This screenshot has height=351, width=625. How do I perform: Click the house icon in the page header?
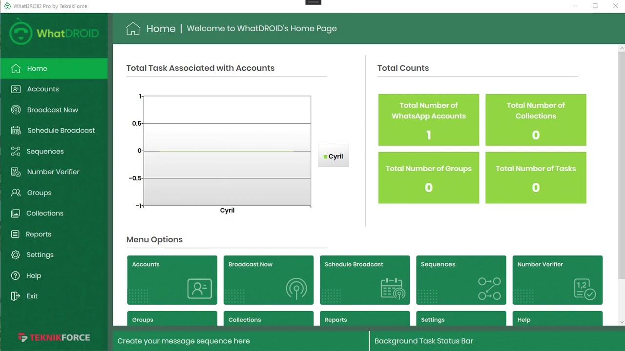133,28
